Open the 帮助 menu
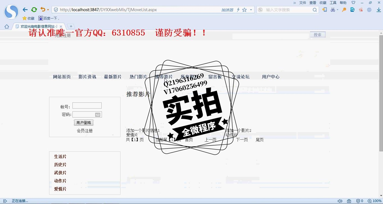Image resolution: width=383 pixels, height=204 pixels. point(343,3)
